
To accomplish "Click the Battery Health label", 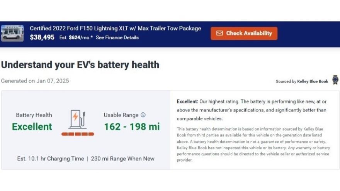I will [34, 115].
